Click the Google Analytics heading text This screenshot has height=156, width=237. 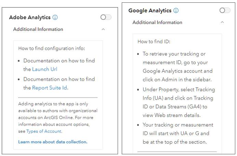pos(150,11)
